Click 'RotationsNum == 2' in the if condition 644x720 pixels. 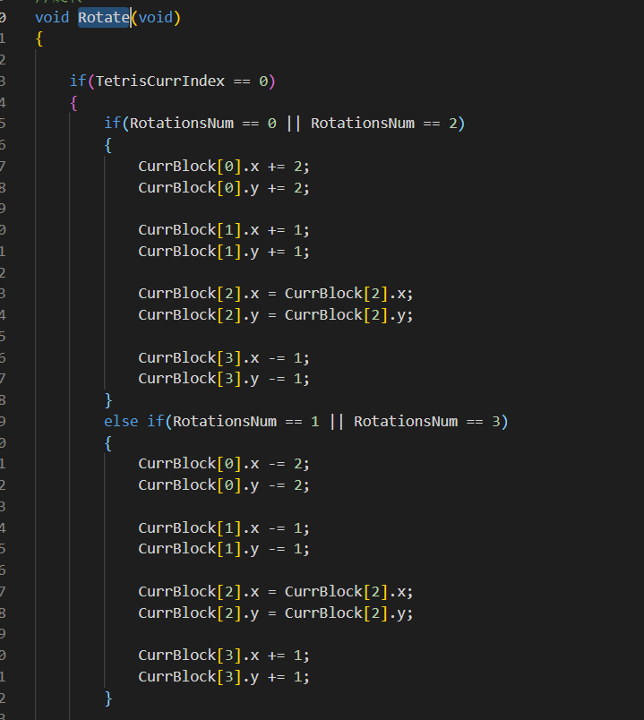point(384,124)
